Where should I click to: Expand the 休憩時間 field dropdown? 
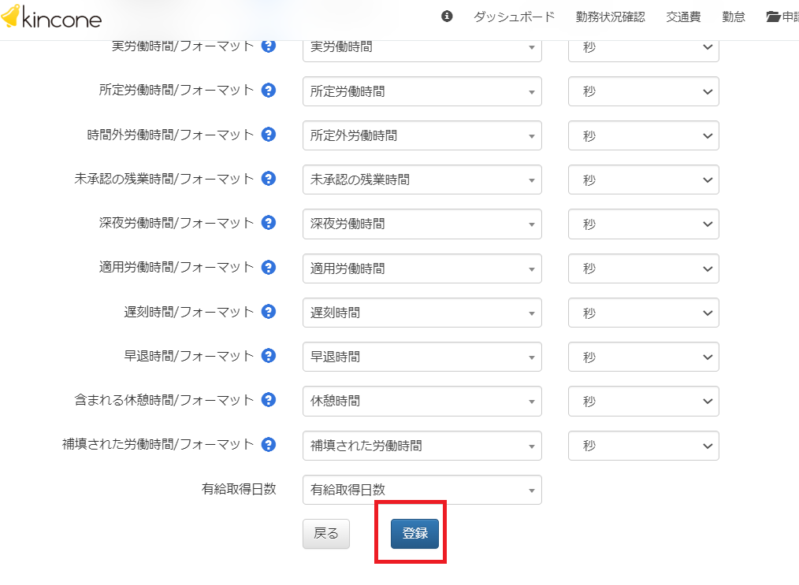coord(422,402)
